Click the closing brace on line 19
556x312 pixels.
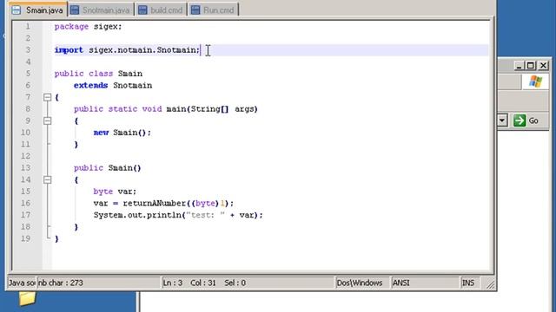click(56, 239)
